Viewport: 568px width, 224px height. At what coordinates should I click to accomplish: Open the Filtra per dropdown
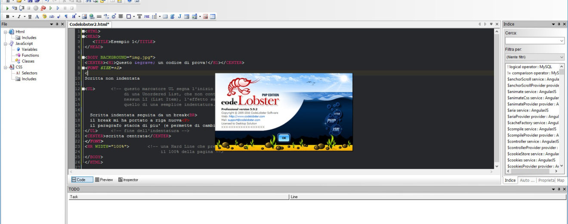534,57
